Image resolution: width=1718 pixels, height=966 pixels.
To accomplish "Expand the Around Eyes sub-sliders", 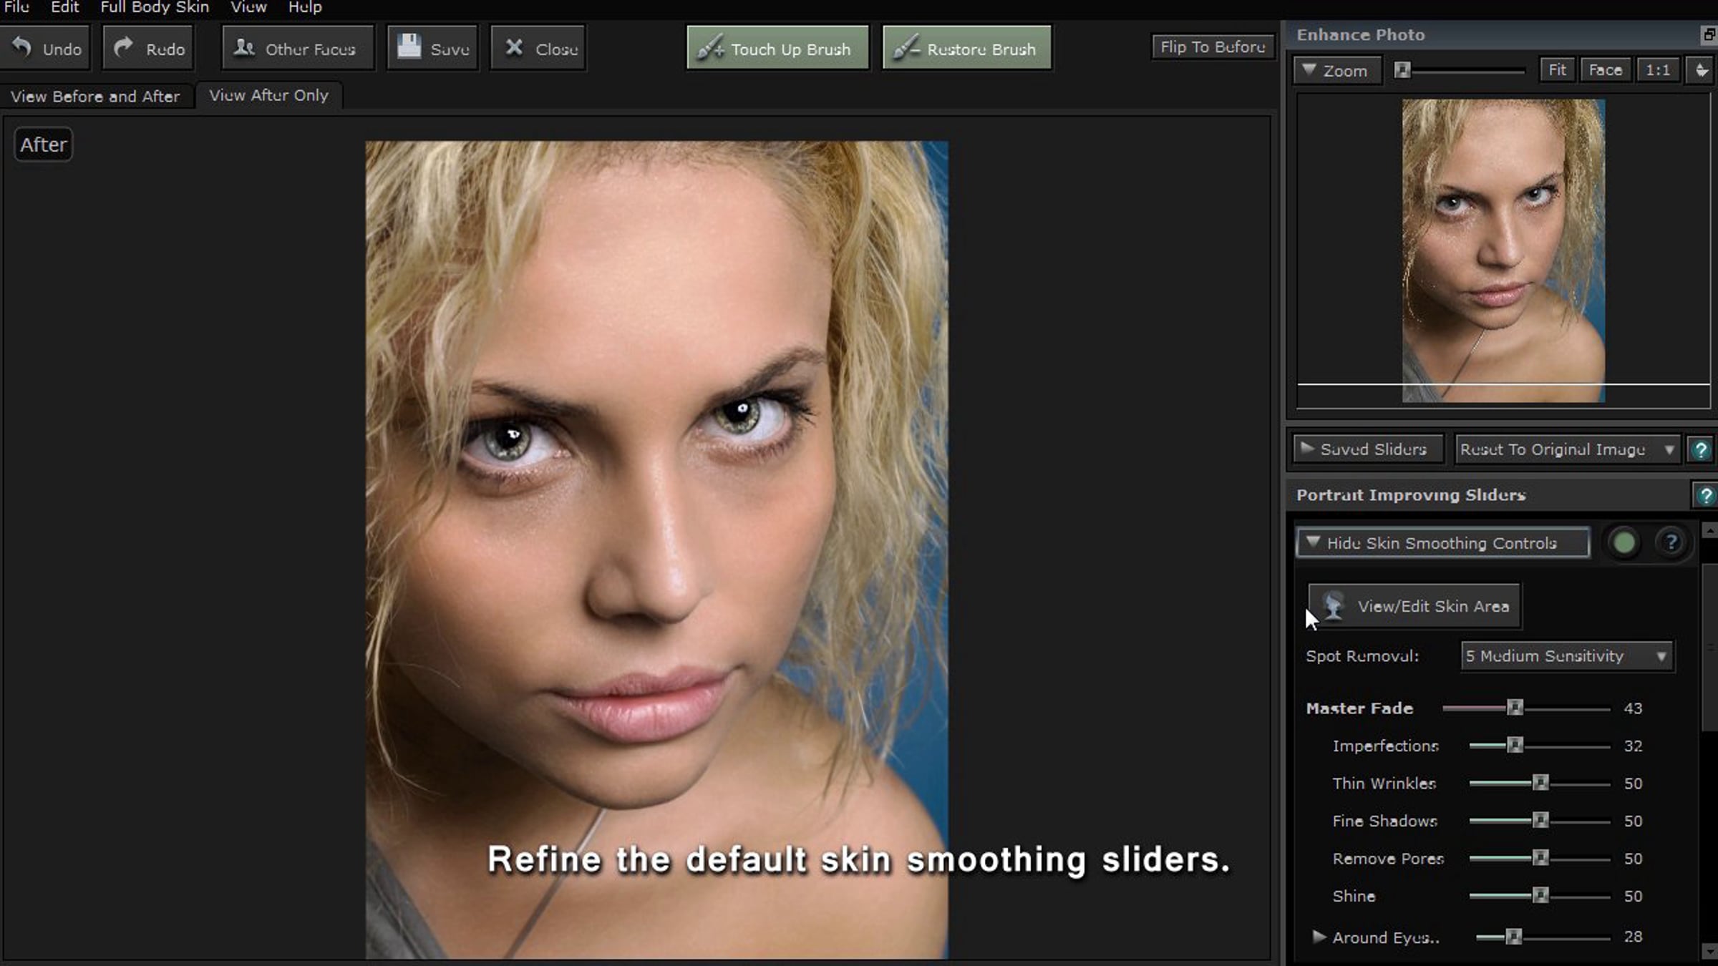I will click(1319, 936).
